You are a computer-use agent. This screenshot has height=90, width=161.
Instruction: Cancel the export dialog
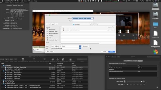tap(104, 52)
